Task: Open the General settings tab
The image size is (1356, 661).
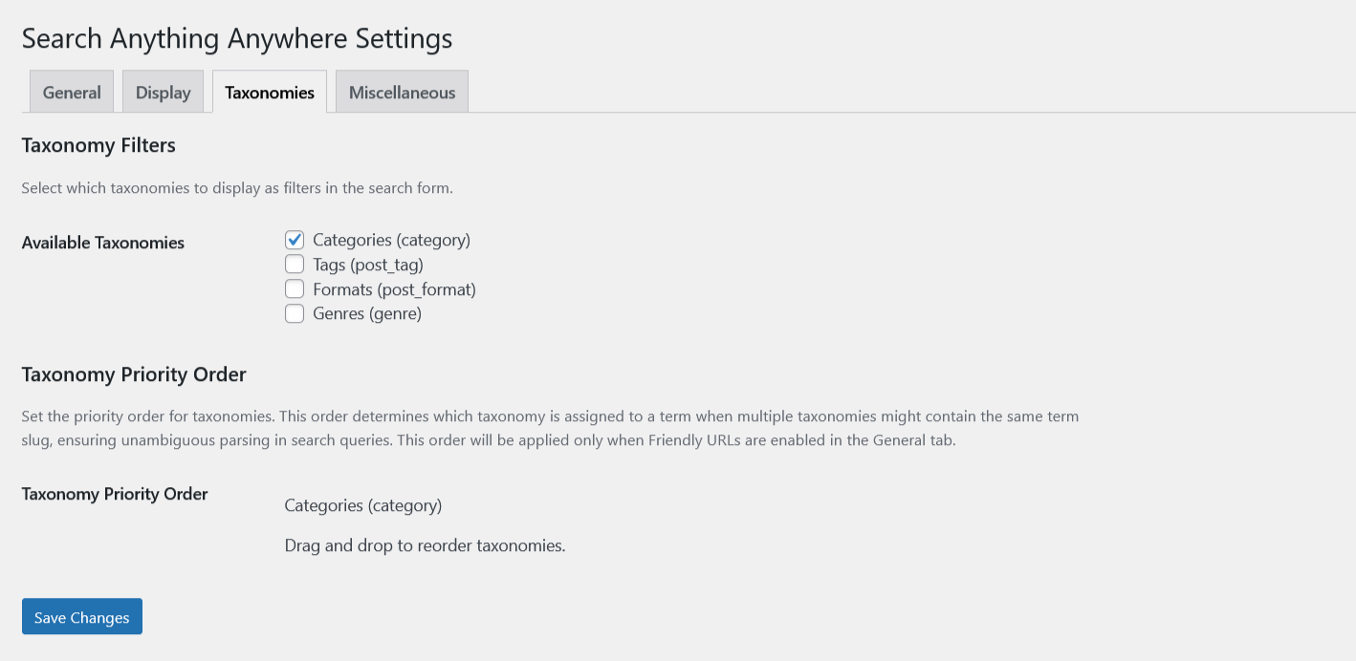Action: pos(72,93)
